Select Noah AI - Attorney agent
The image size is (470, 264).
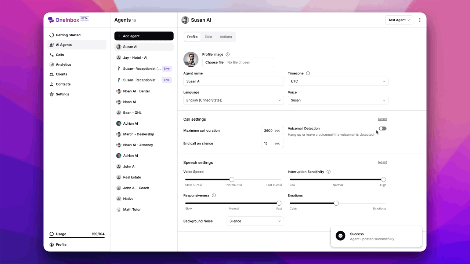point(144,145)
